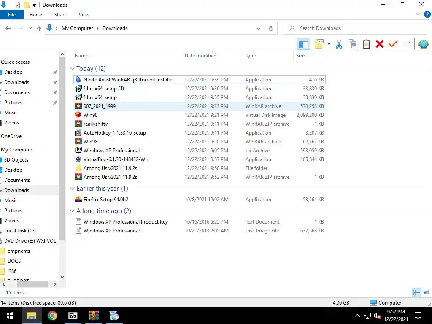Select Local Disk (C:) in navigation pane
The width and height of the screenshot is (432, 324).
(20, 231)
